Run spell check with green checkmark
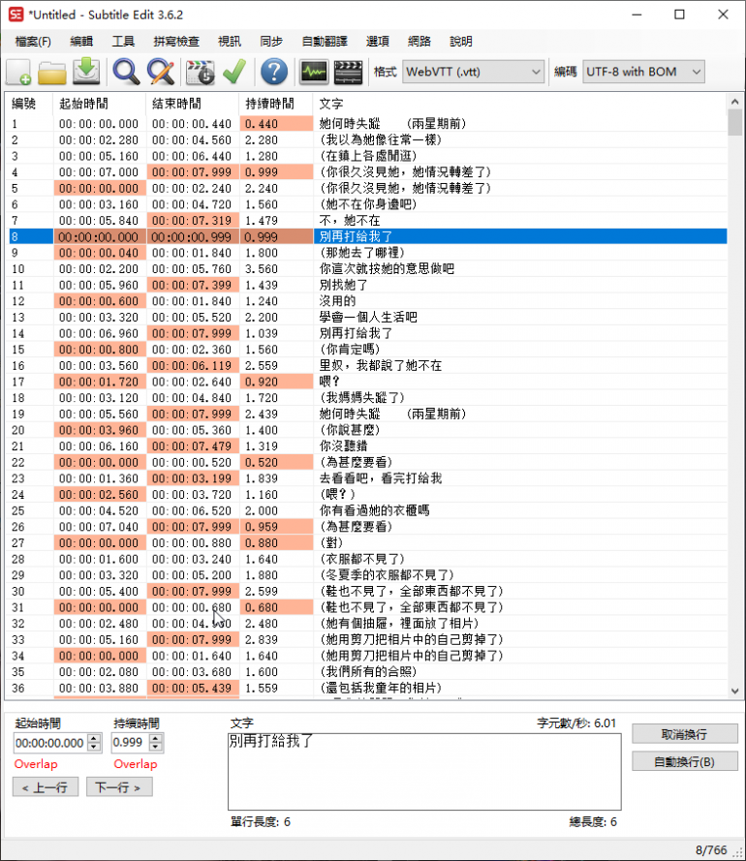 [234, 72]
